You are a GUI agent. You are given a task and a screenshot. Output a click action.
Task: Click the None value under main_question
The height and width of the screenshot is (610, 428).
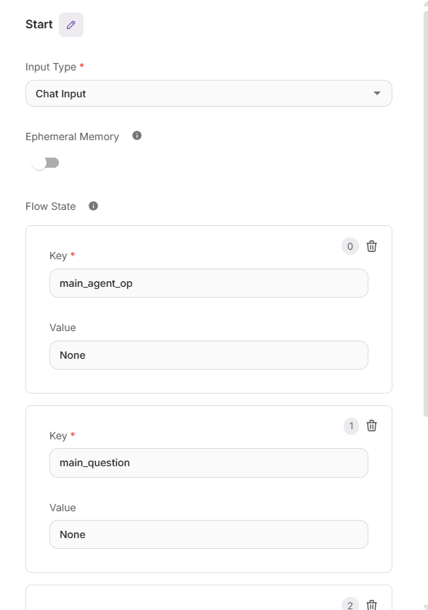209,534
